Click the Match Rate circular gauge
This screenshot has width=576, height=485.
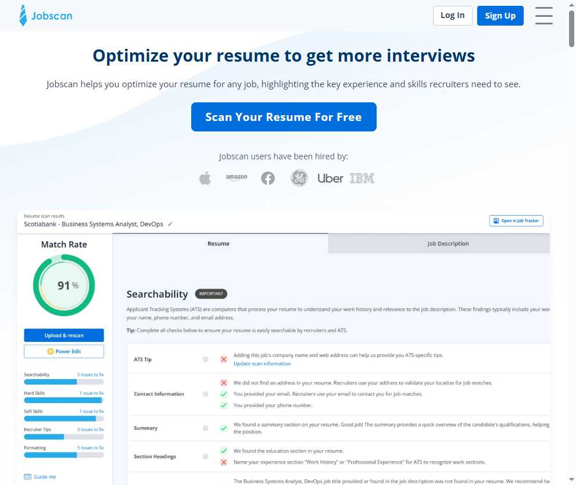click(x=64, y=285)
